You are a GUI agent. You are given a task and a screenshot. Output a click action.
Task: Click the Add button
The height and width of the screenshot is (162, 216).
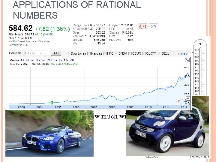click(56, 53)
